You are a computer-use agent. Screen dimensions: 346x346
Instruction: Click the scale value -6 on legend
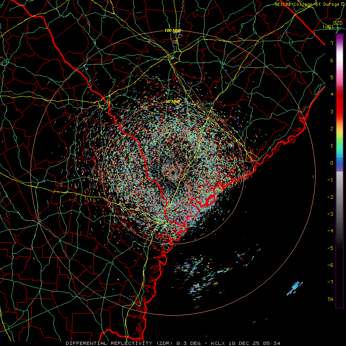(330, 265)
